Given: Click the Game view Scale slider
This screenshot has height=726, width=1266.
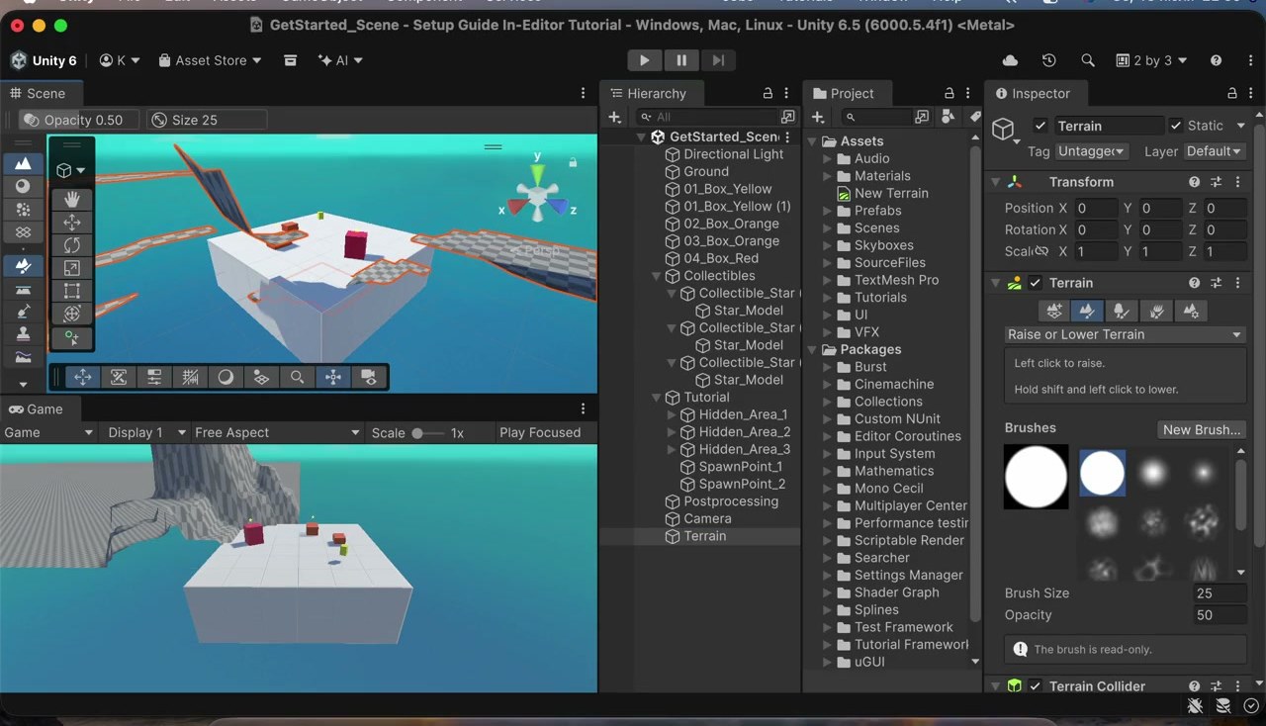Looking at the screenshot, I should point(427,432).
